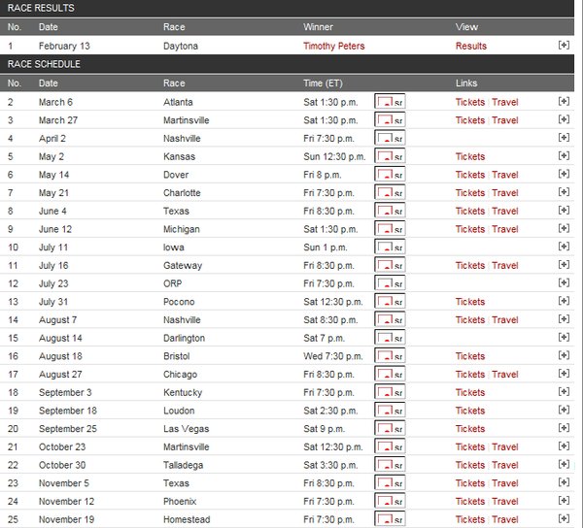Viewport: 583px width, 528px height.
Task: Expand details for the Pocono race row
Action: point(564,301)
